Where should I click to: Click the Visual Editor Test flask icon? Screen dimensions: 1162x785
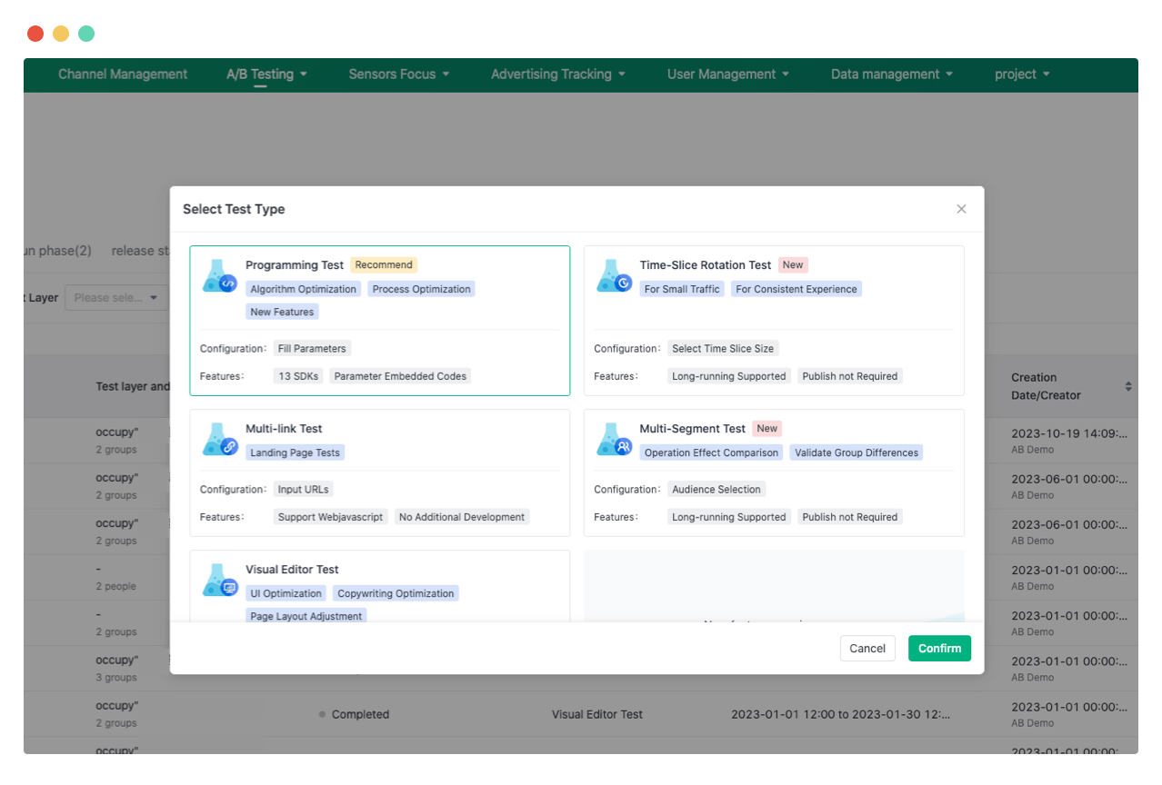click(x=219, y=581)
